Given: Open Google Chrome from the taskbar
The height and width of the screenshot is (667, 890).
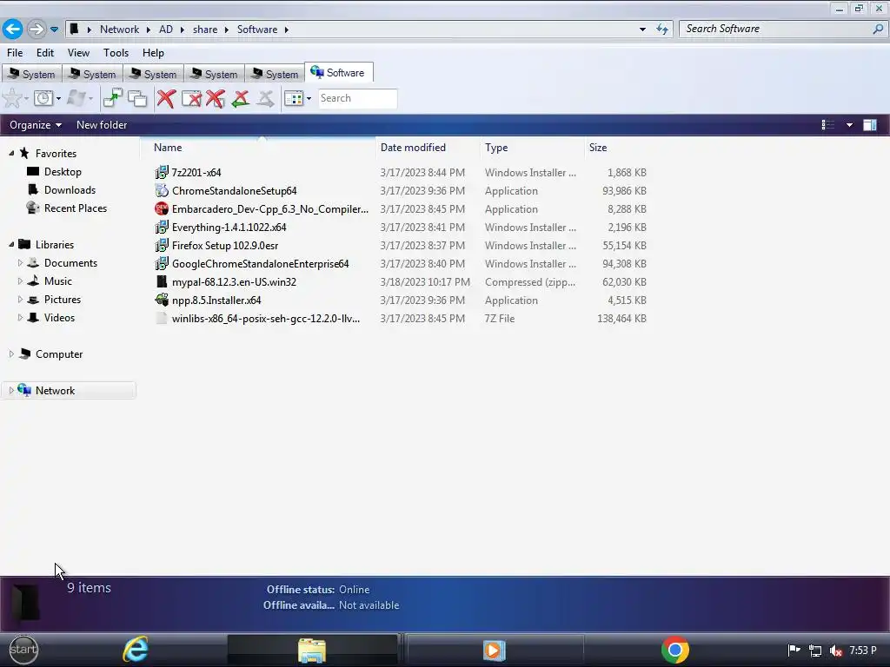Looking at the screenshot, I should 674,650.
